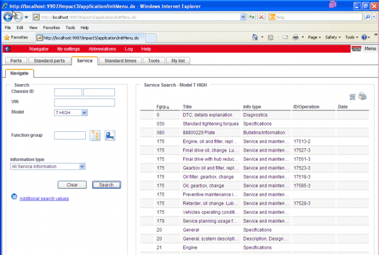Screen dimensions: 379x255
Task: Sort results by the Fgrp column header
Action: click(x=163, y=107)
